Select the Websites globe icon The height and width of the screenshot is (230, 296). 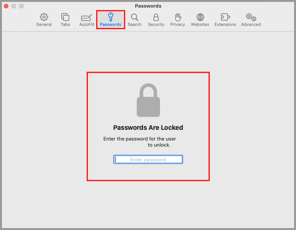[200, 17]
